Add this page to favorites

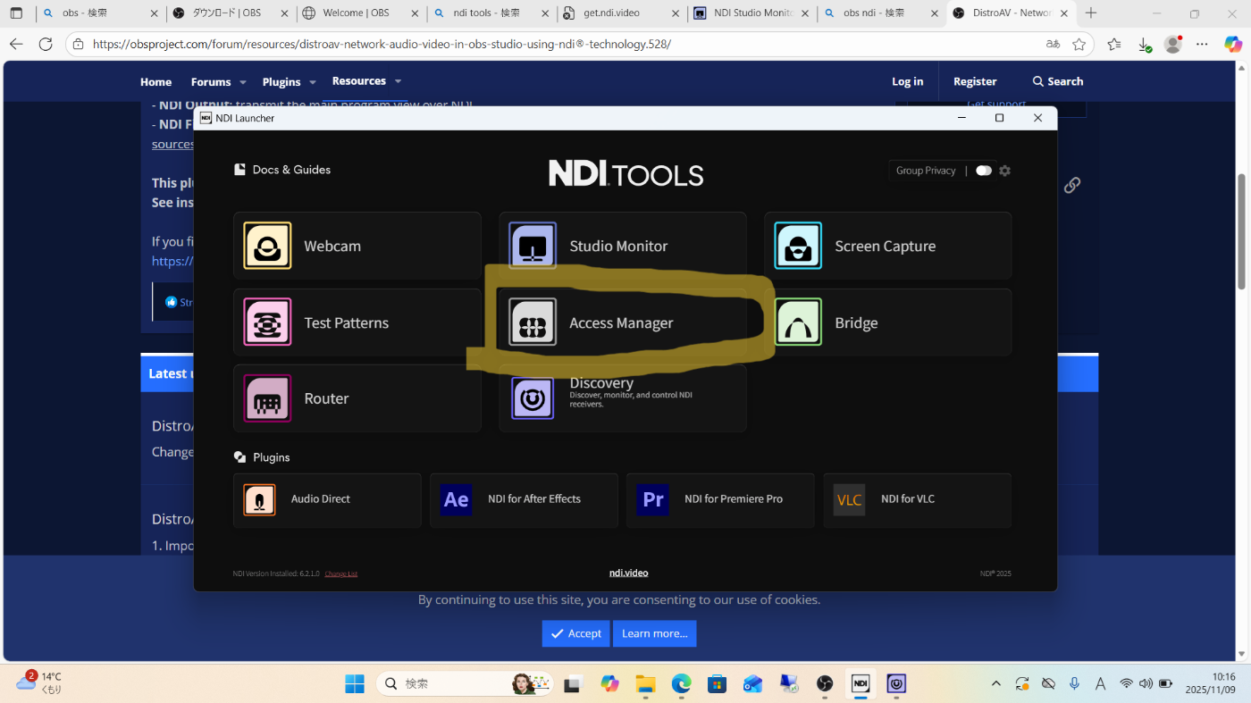[1079, 44]
